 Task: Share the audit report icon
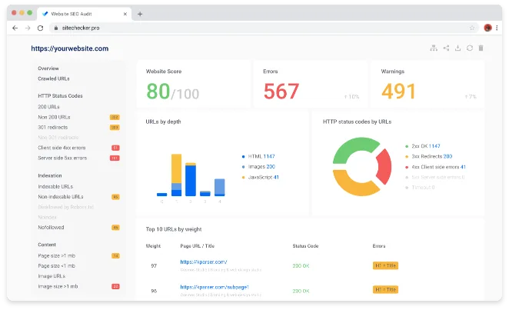click(x=447, y=48)
